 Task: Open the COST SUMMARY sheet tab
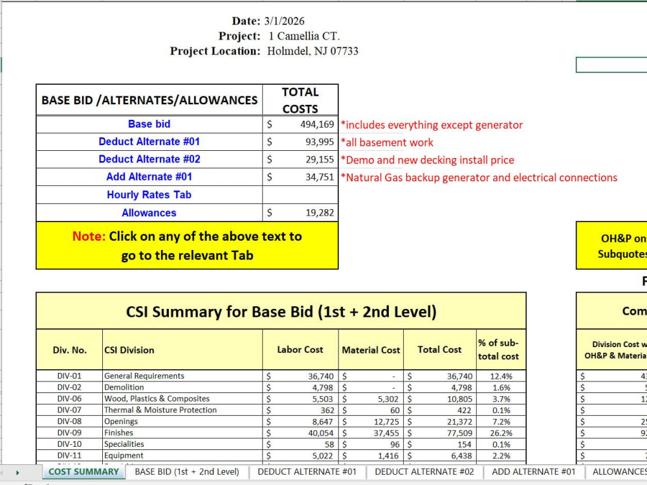83,472
